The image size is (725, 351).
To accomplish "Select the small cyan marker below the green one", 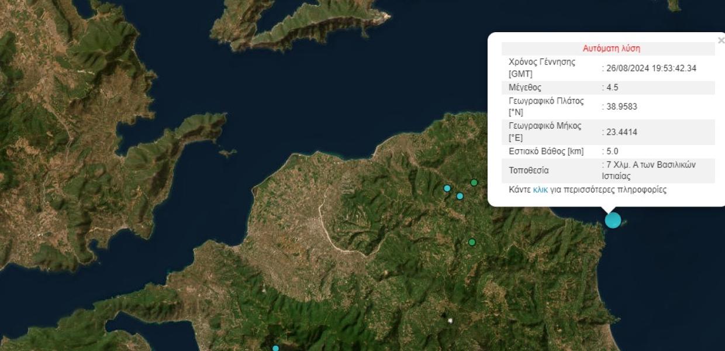I will click(x=460, y=196).
